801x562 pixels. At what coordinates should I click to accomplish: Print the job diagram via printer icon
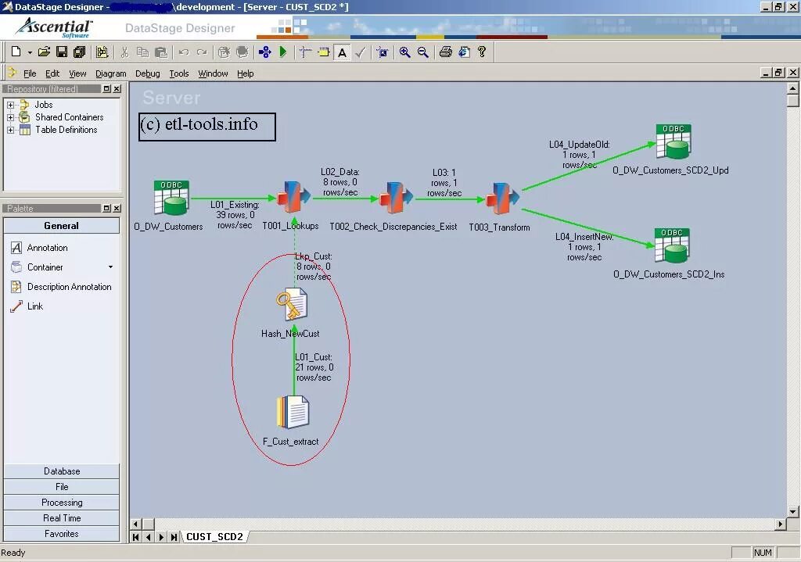tap(445, 52)
